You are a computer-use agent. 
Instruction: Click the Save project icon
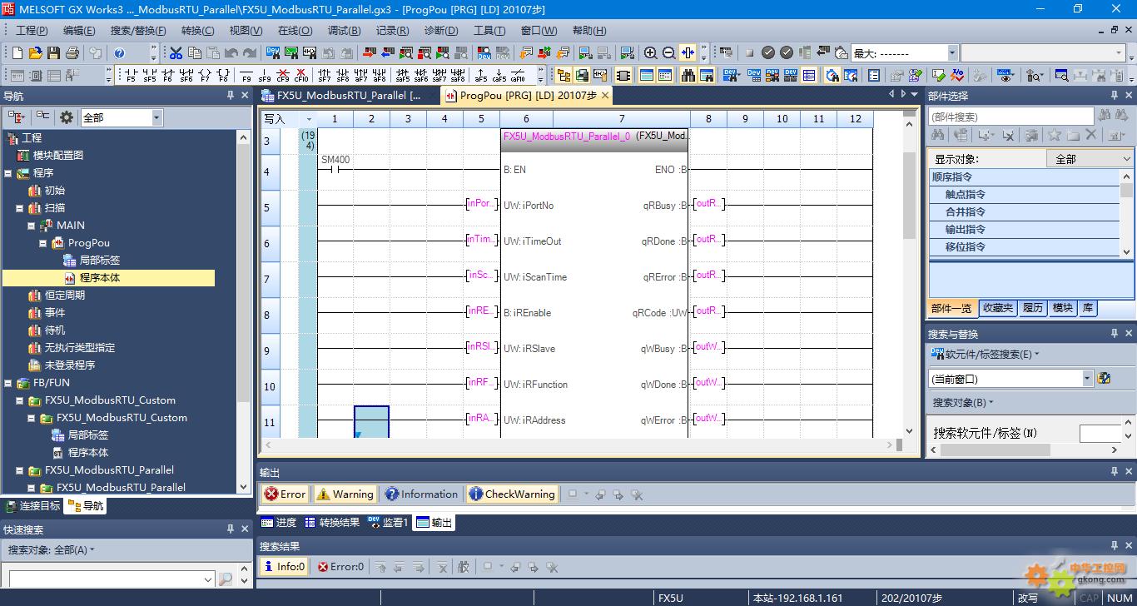53,53
